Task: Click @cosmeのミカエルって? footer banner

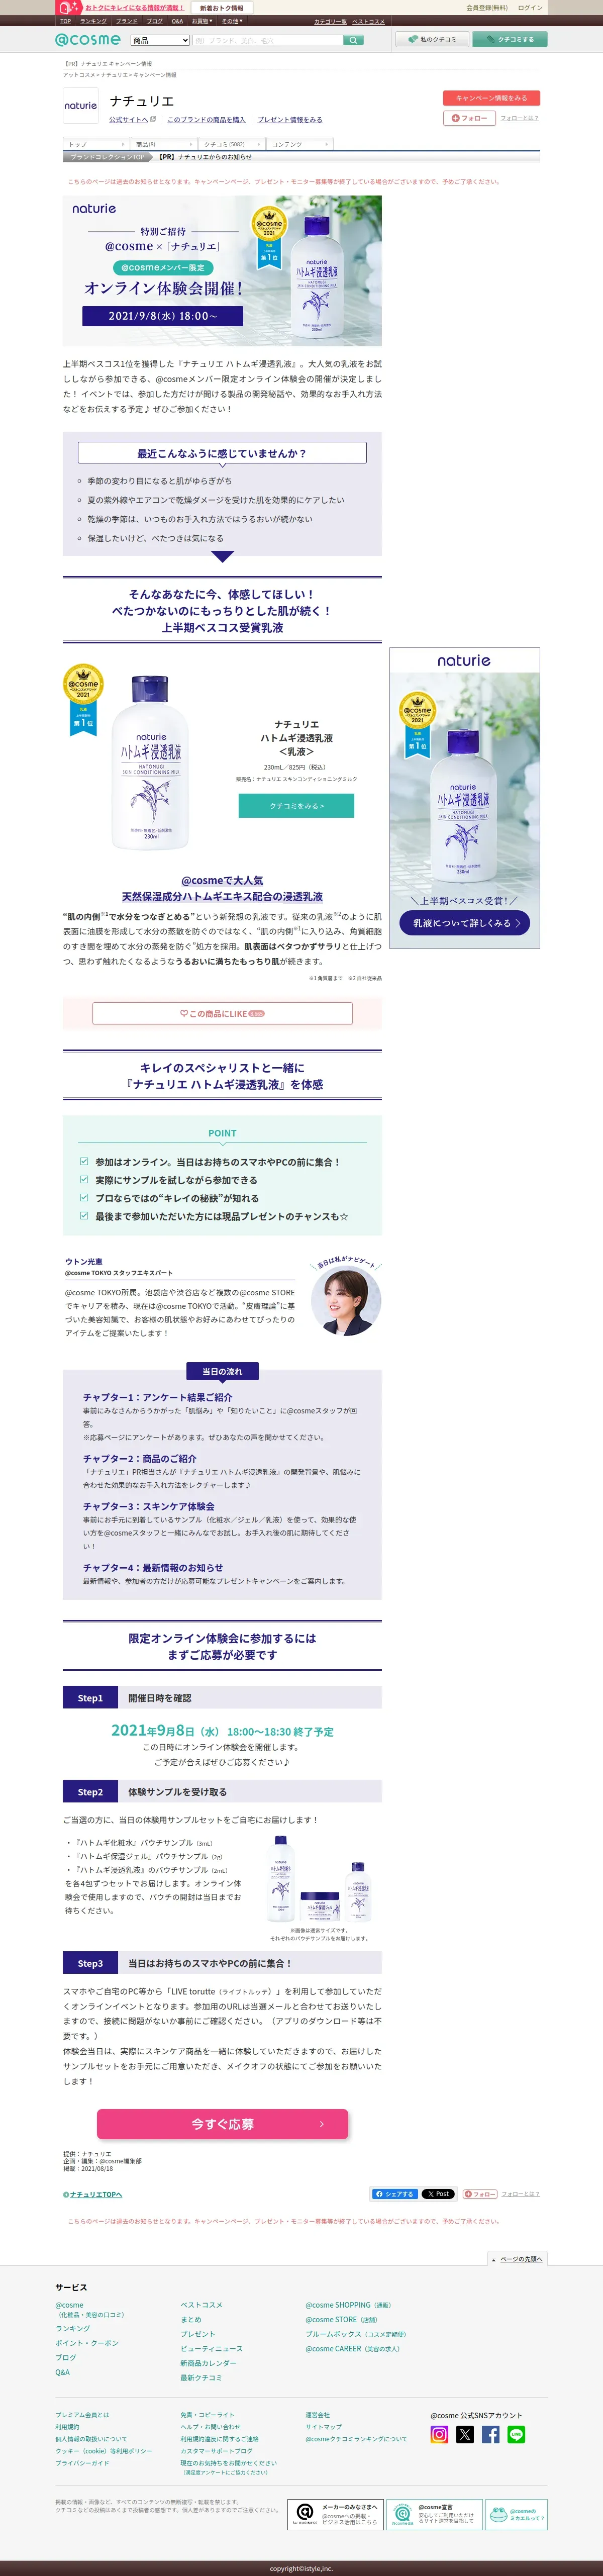Action: [516, 2515]
